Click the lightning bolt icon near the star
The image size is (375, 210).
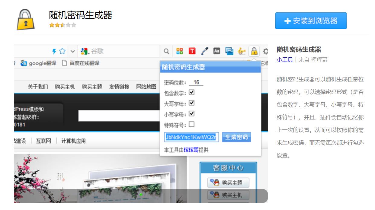[x=54, y=51]
